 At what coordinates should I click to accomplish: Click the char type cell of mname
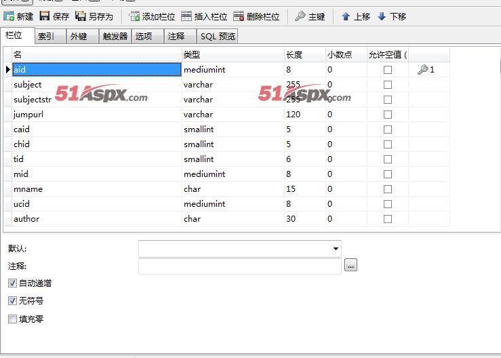click(233, 189)
